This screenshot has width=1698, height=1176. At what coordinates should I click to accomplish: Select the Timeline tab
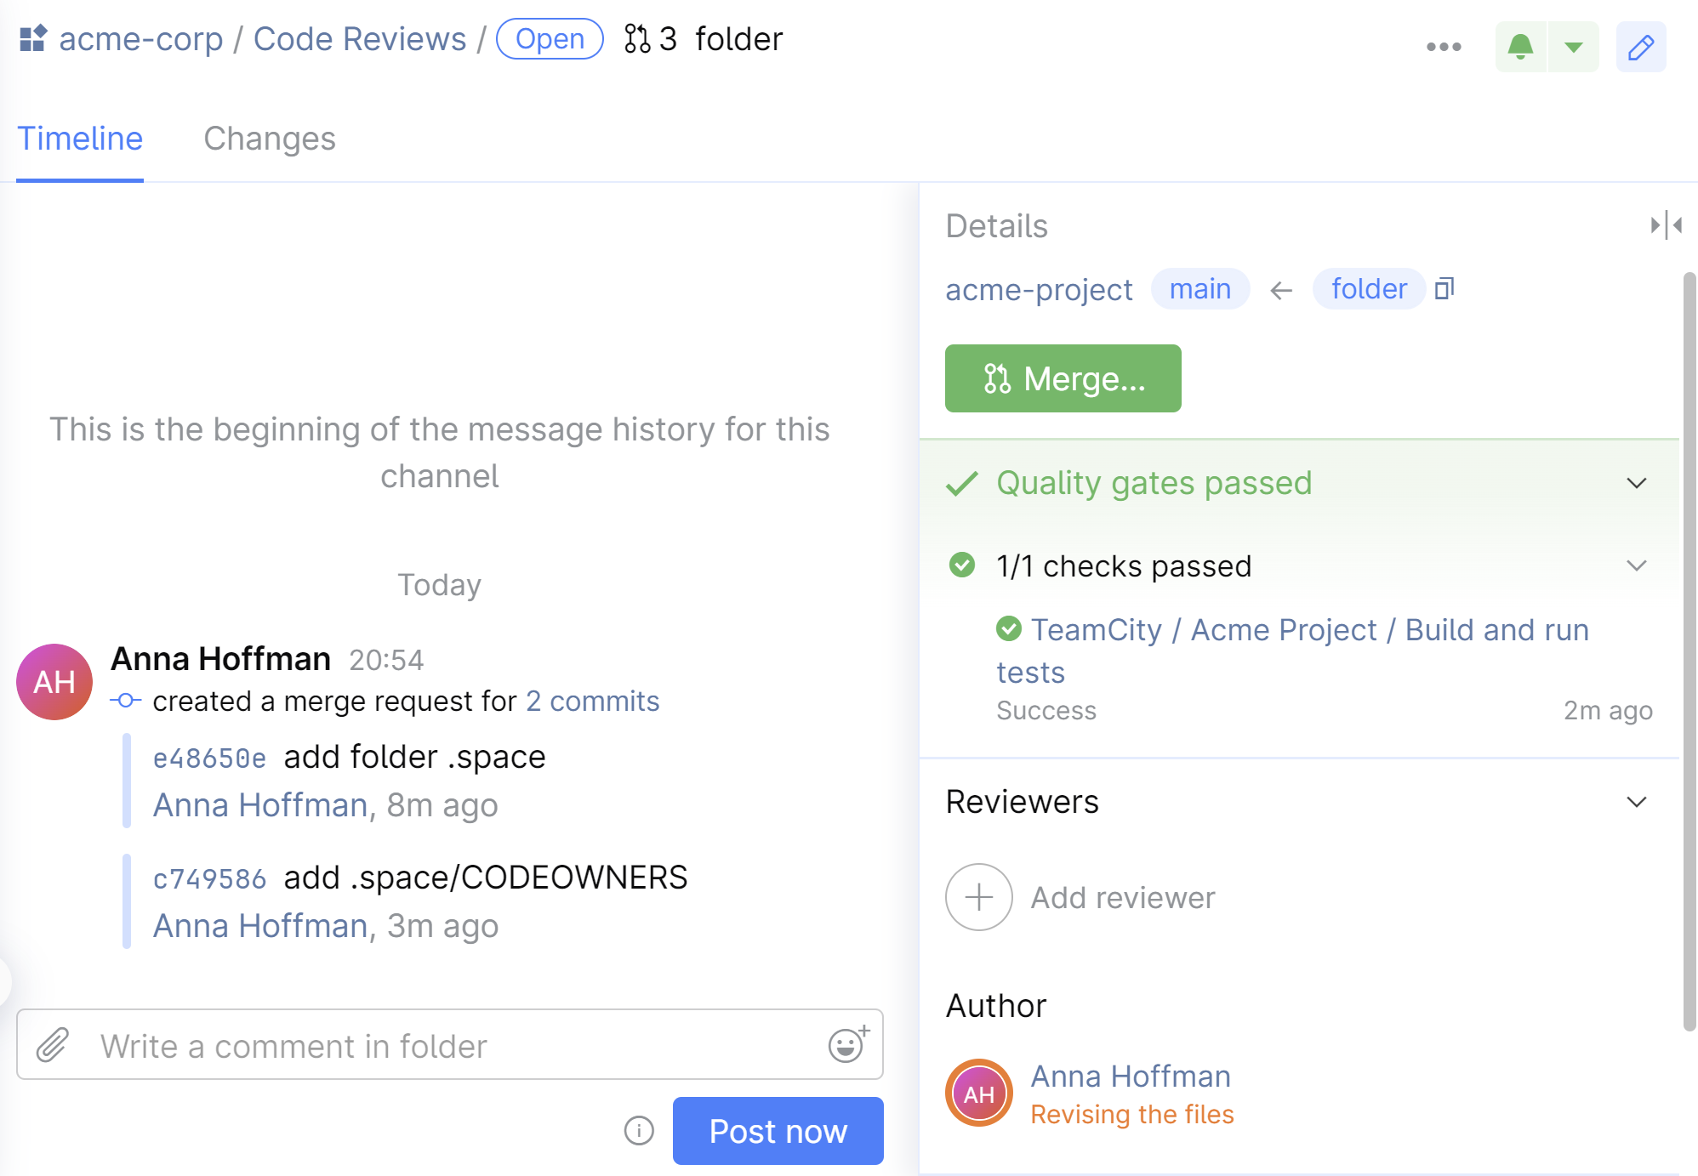pos(80,139)
